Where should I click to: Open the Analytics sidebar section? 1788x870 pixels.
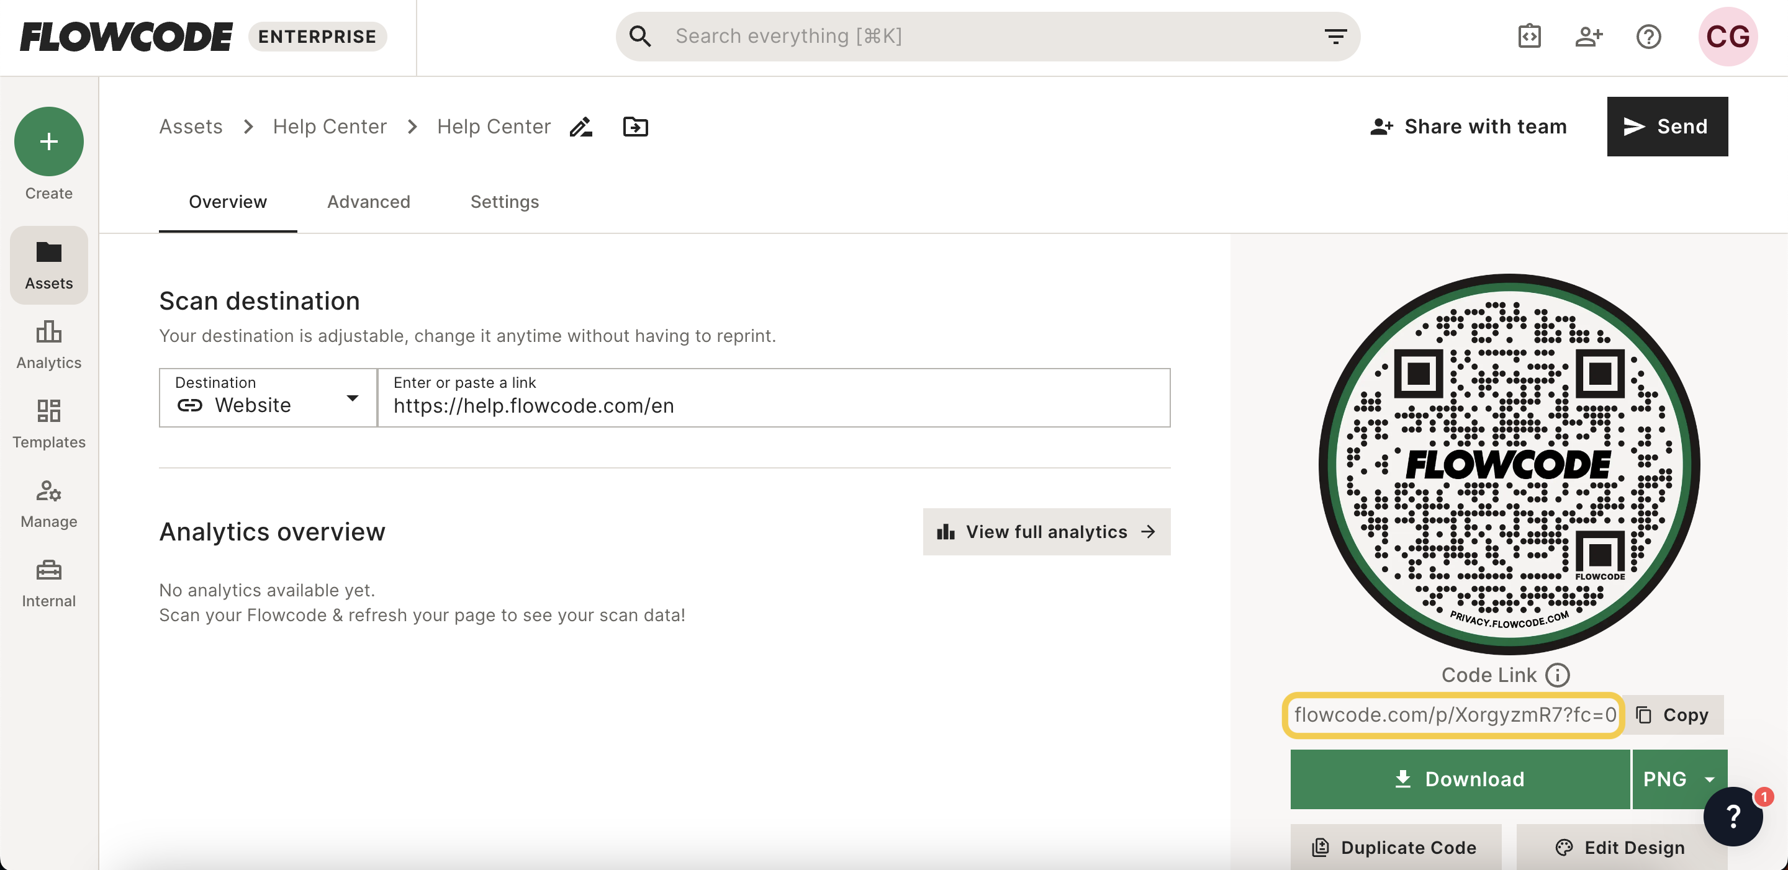pos(48,345)
